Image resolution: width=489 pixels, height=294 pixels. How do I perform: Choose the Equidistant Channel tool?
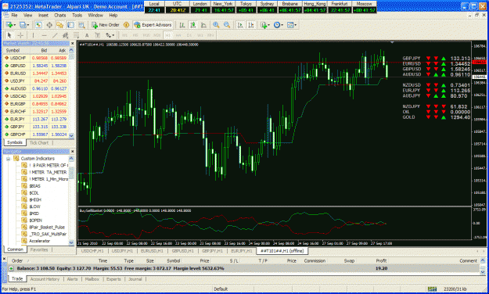pos(65,35)
